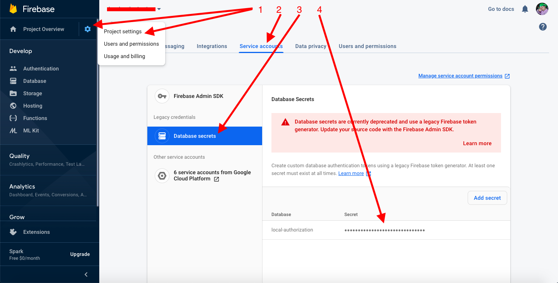This screenshot has width=558, height=283.
Task: Click the Add secret button
Action: pyautogui.click(x=487, y=198)
